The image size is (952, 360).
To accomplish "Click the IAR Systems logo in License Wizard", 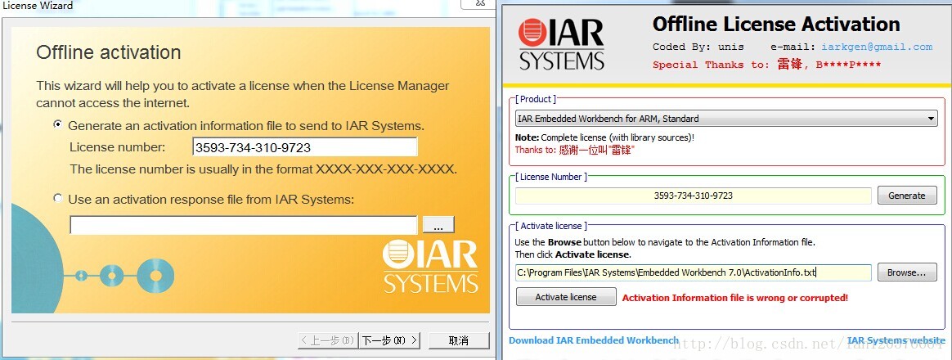I will [x=430, y=266].
